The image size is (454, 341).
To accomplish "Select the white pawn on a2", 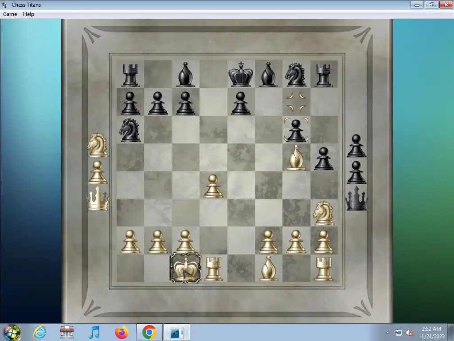I will [130, 242].
